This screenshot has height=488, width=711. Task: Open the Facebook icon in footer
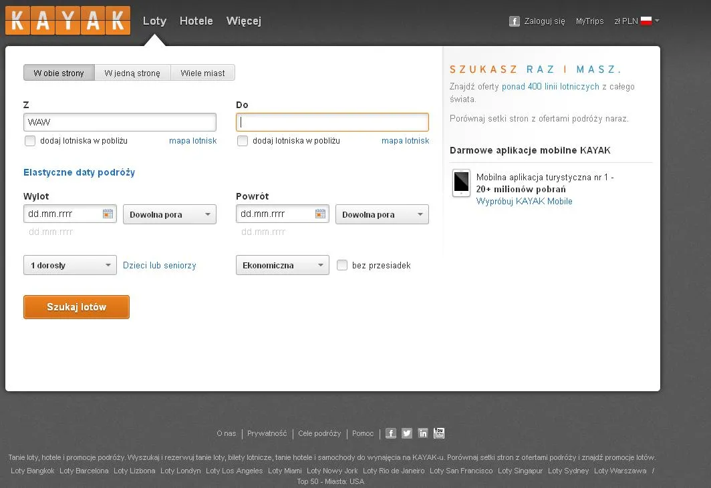tap(391, 433)
